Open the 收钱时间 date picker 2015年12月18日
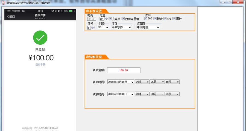Viewport: 246px width, 131px height. (x=121, y=94)
